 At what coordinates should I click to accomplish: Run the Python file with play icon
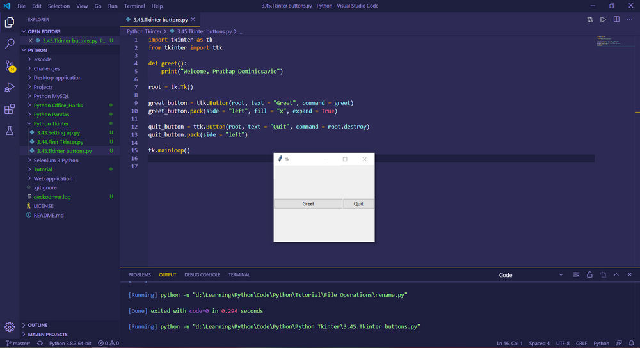(x=603, y=20)
